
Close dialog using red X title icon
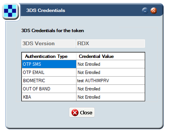click(154, 10)
